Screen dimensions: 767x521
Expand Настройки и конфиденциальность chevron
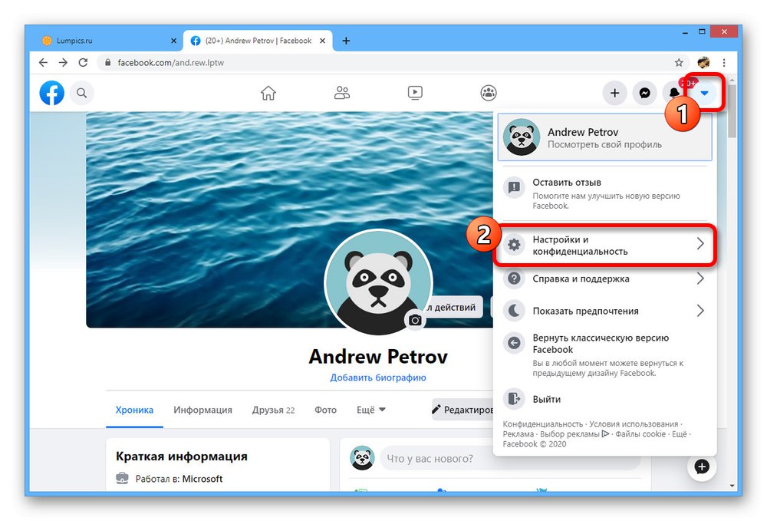click(700, 244)
